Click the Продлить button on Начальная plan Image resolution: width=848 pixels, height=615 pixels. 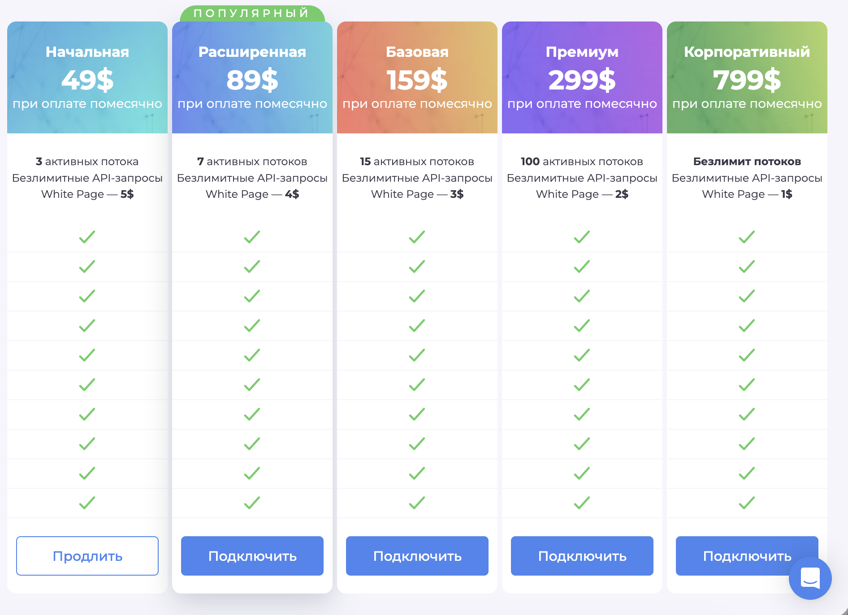pos(87,556)
